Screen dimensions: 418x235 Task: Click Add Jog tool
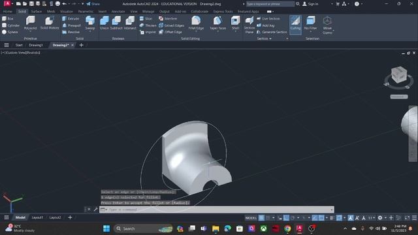click(x=266, y=25)
